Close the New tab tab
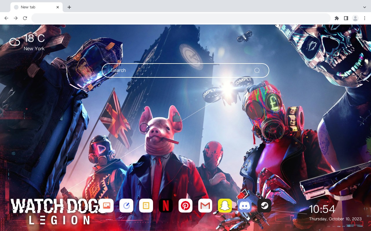Image resolution: width=371 pixels, height=231 pixels. tap(58, 7)
